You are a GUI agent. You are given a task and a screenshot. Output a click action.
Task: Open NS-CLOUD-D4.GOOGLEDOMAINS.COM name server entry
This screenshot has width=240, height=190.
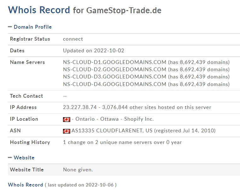(115, 84)
